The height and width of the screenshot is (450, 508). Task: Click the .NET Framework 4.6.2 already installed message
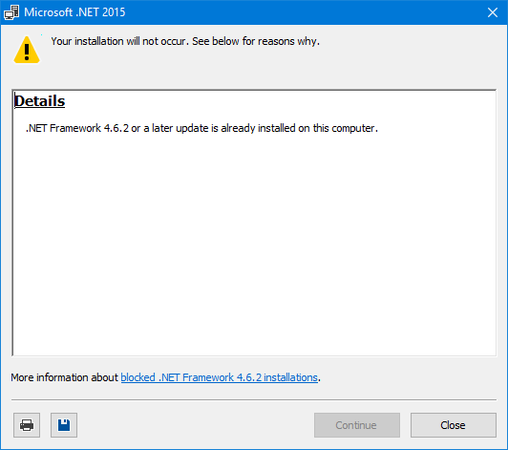click(201, 128)
